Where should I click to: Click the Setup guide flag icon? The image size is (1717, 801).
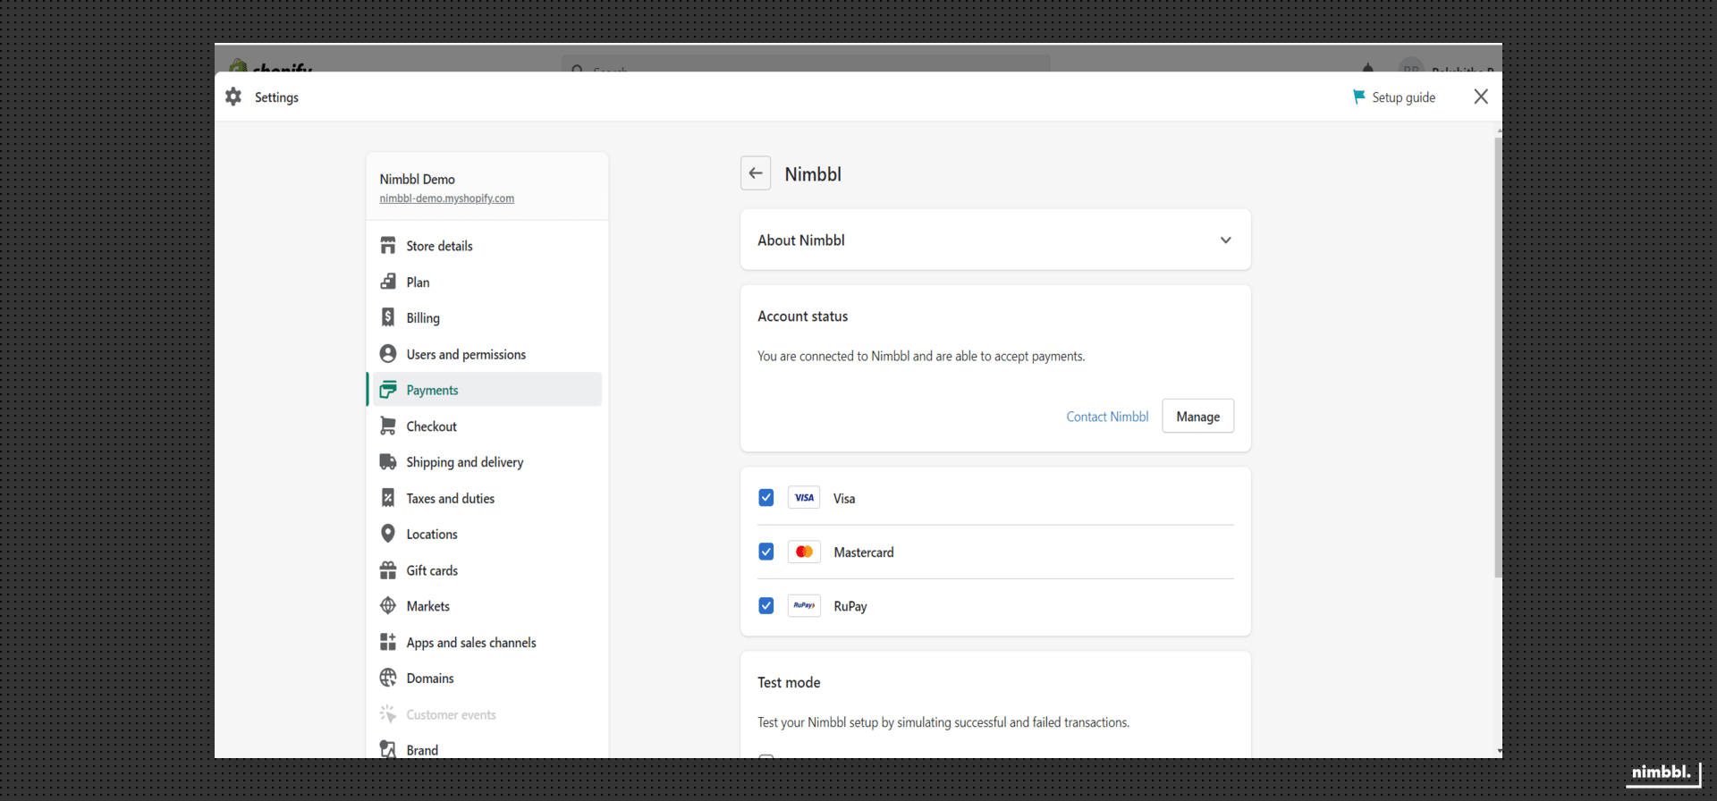(x=1358, y=97)
